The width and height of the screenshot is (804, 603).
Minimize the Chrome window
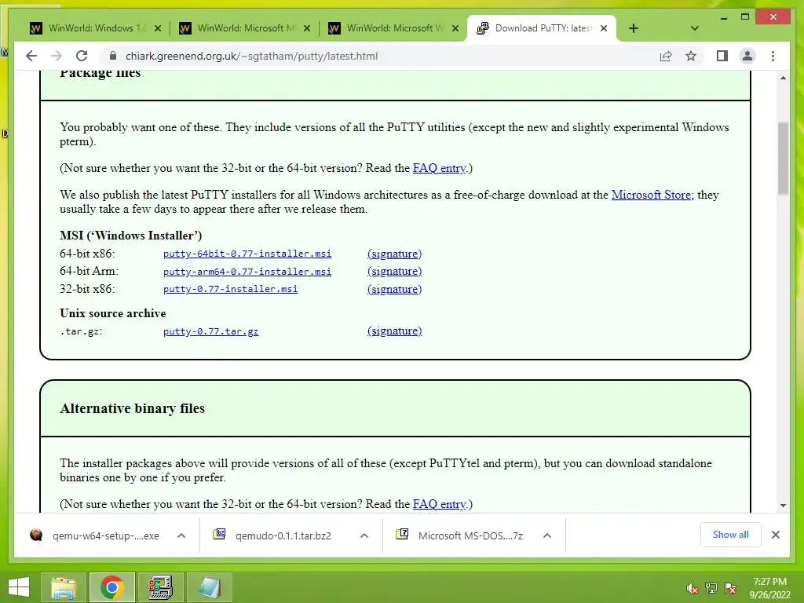[x=723, y=17]
